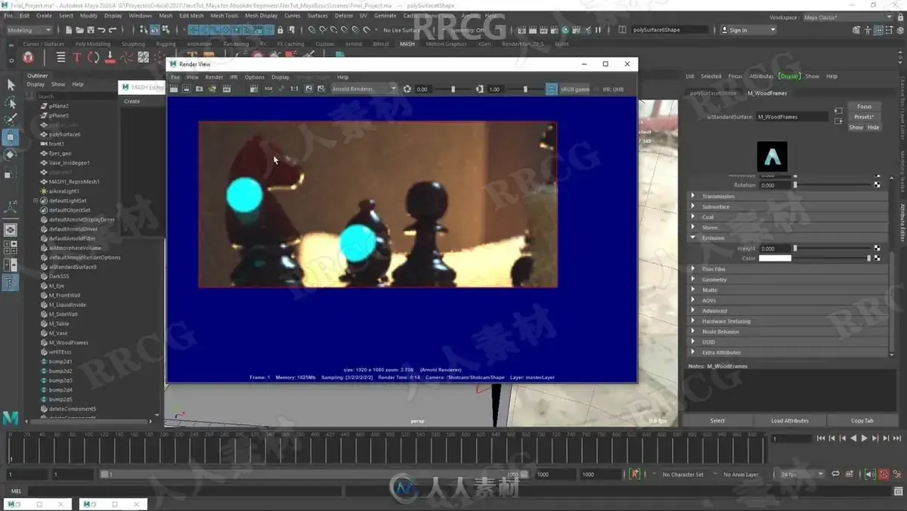Open the 24 fps frame rate dropdown
Viewport: 907px width, 511px height.
point(801,474)
